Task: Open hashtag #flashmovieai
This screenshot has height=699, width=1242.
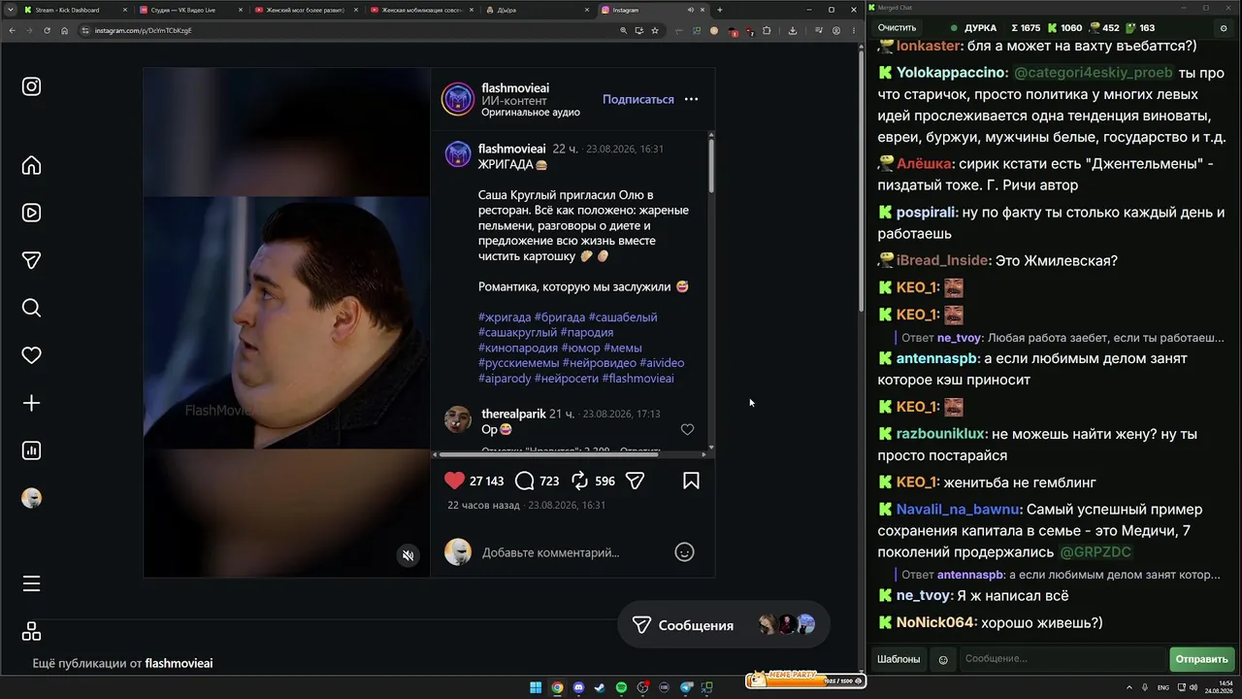Action: pyautogui.click(x=637, y=379)
